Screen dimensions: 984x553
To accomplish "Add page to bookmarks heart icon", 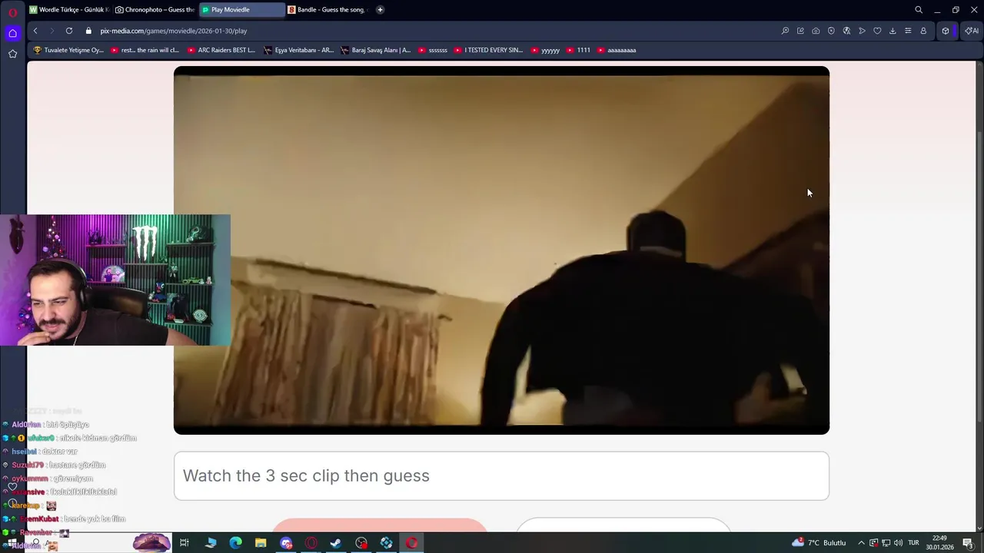I will click(877, 31).
